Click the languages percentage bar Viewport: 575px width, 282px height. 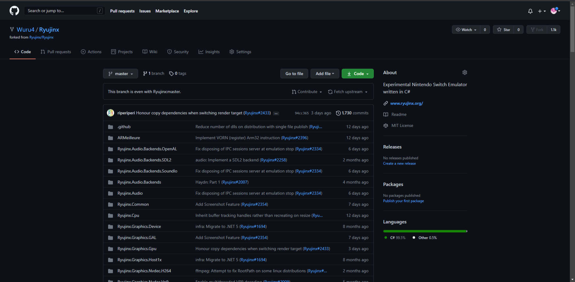pos(425,231)
